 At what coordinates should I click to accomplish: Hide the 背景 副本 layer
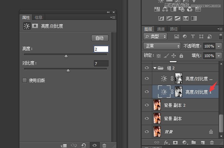(x=147, y=118)
